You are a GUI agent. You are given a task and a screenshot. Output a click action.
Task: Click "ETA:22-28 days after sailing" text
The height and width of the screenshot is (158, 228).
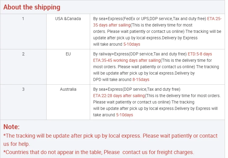119,96
